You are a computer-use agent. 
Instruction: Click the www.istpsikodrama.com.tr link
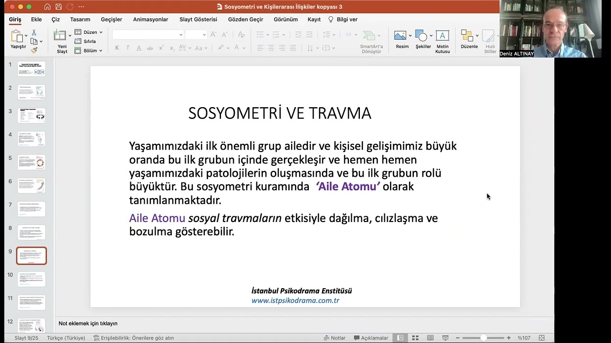295,301
